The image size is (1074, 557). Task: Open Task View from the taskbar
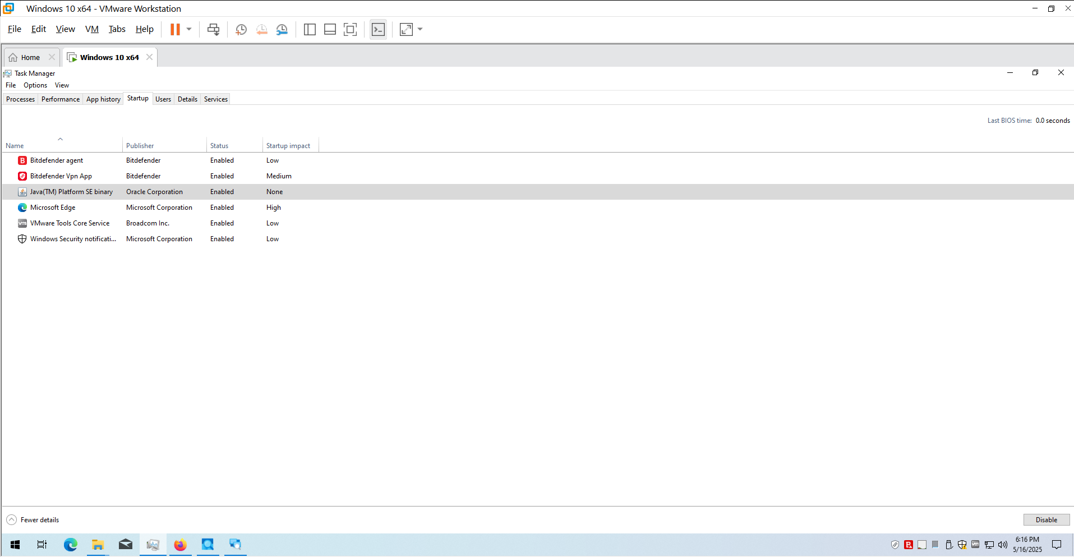(x=42, y=545)
